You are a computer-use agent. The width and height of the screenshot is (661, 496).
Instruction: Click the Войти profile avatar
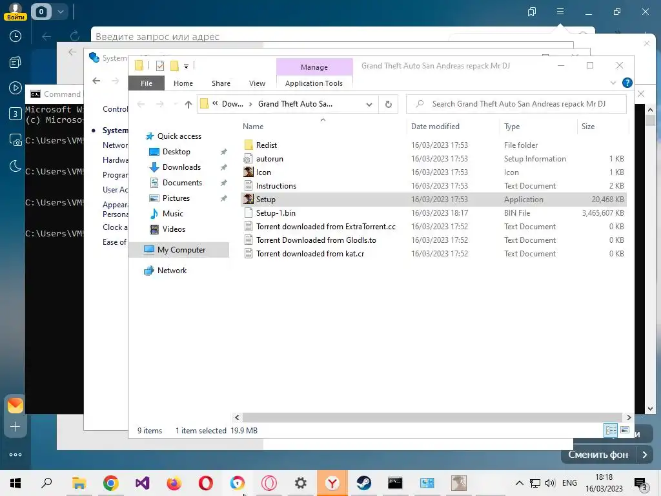click(x=15, y=11)
